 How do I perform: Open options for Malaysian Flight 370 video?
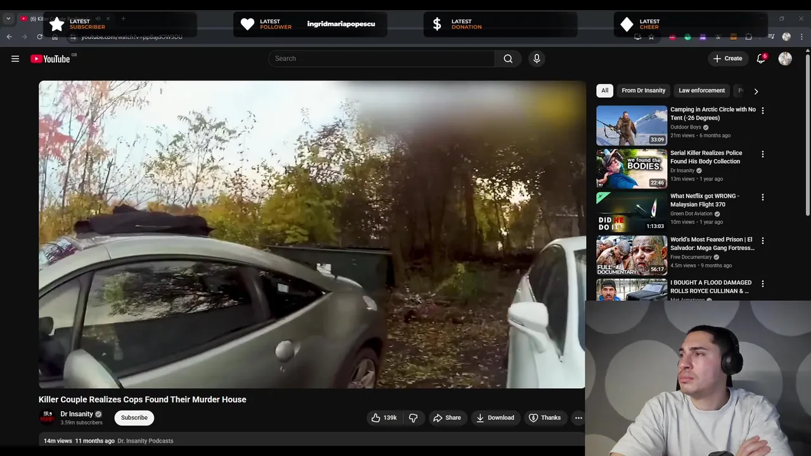(763, 198)
